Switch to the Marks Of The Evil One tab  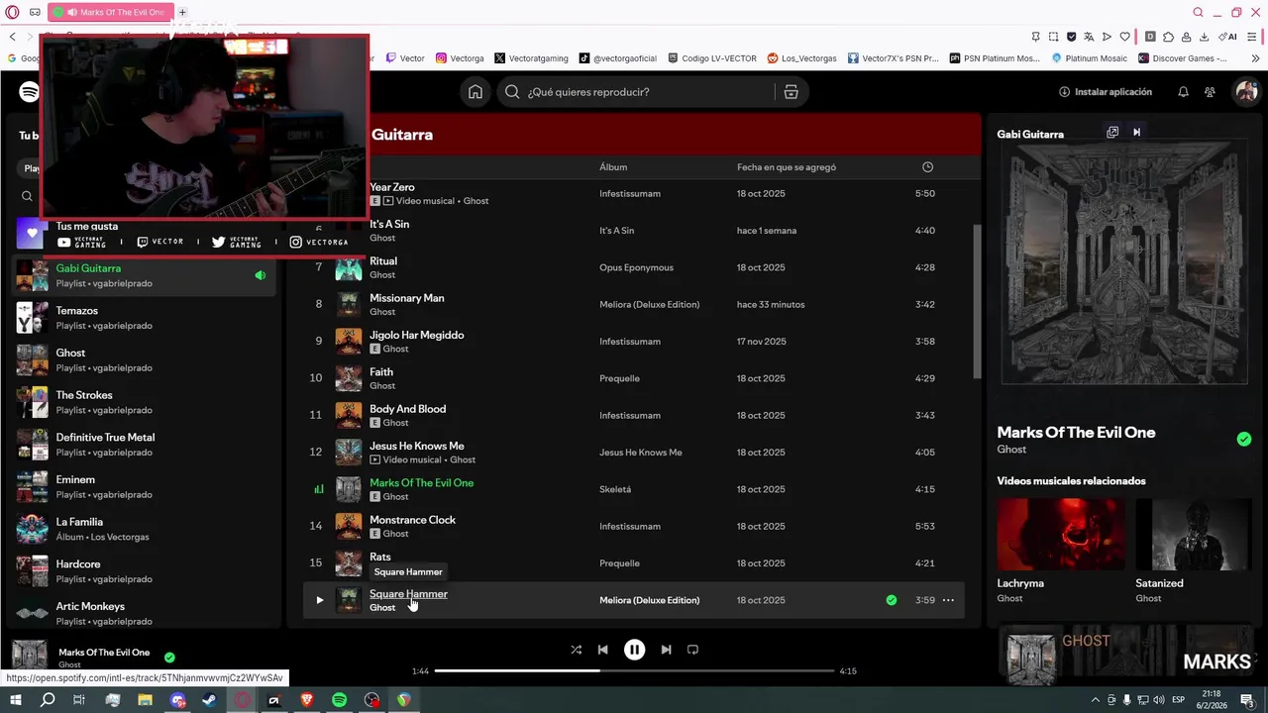111,12
